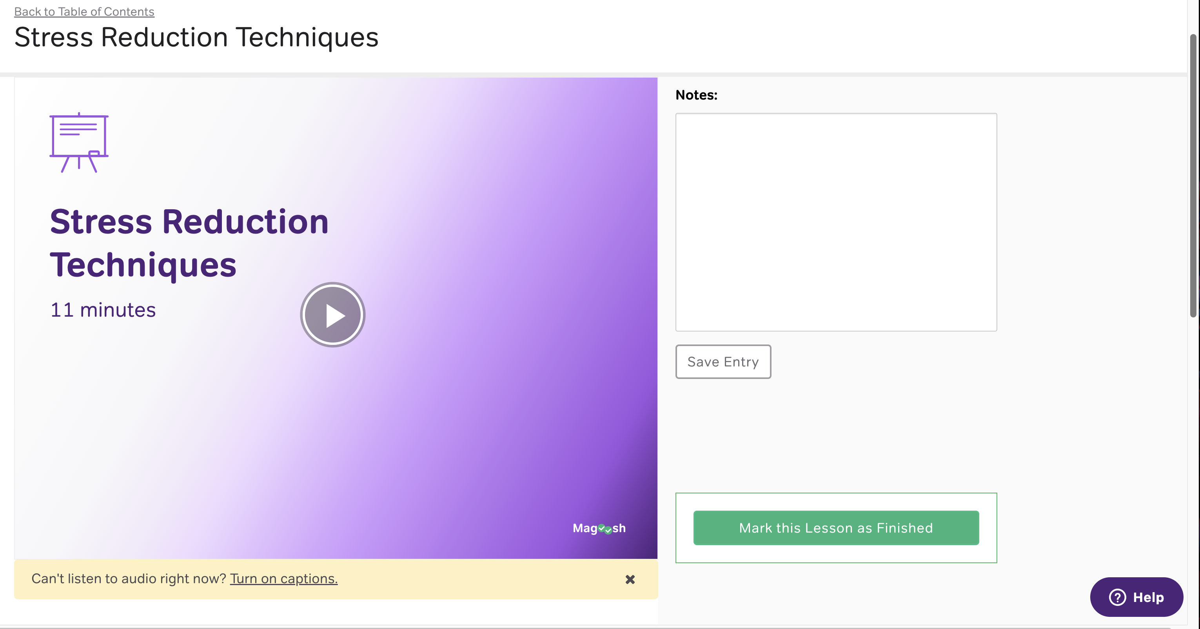Click the Magoosh logo watermark
This screenshot has height=629, width=1200.
click(x=599, y=528)
